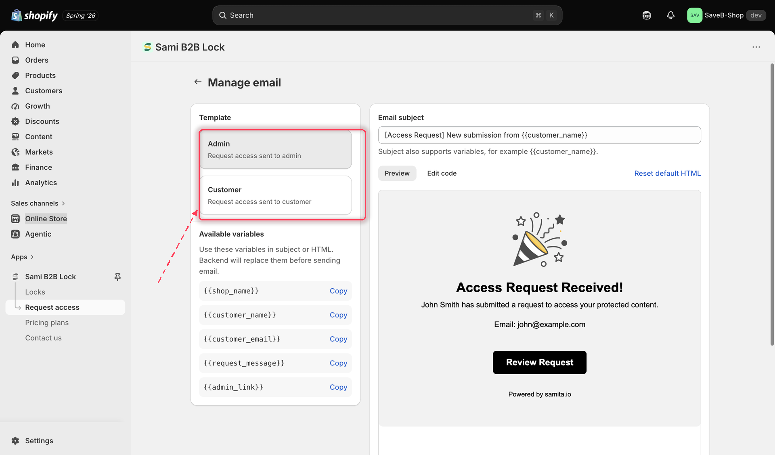Click the Settings label in sidebar

39,441
